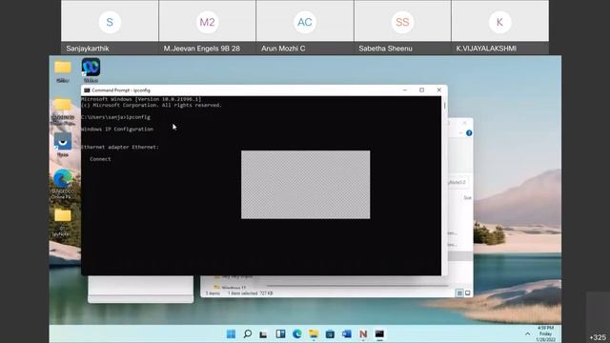Show the +325 additional participants
Viewport: 610px width, 343px height.
(598, 336)
